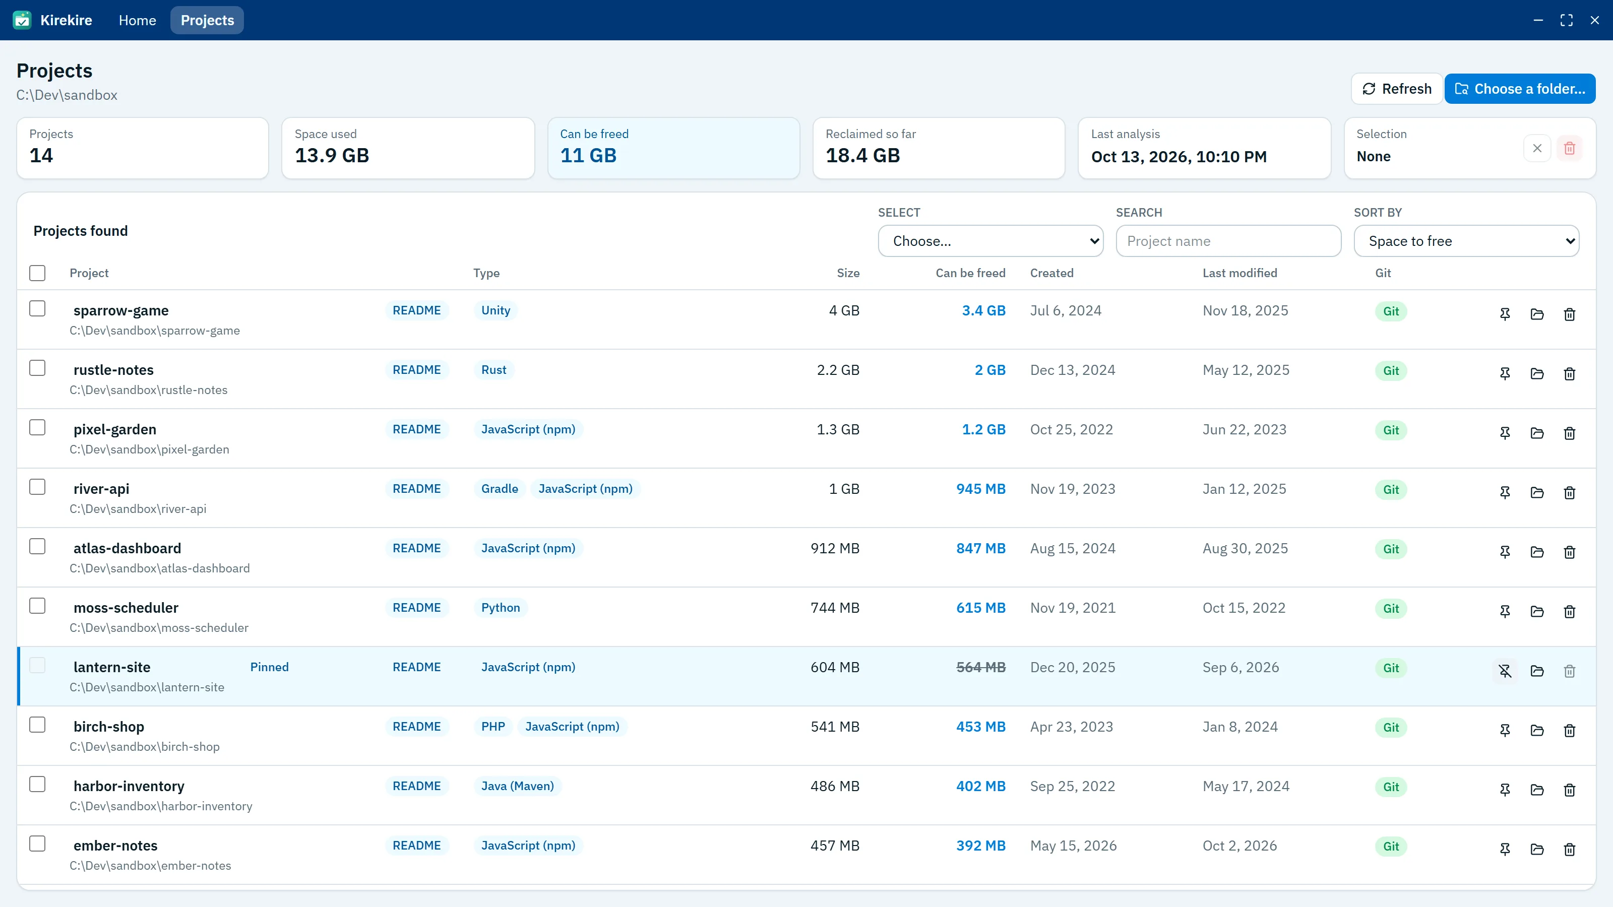1613x907 pixels.
Task: Click trash icon for moss-scheduler
Action: 1569,612
